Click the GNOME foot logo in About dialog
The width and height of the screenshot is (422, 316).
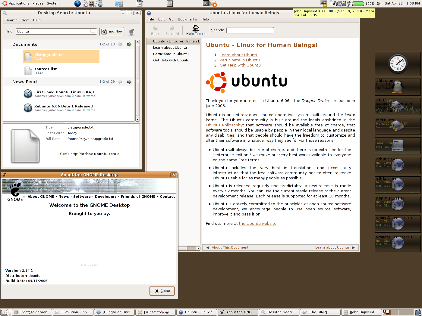[15, 192]
